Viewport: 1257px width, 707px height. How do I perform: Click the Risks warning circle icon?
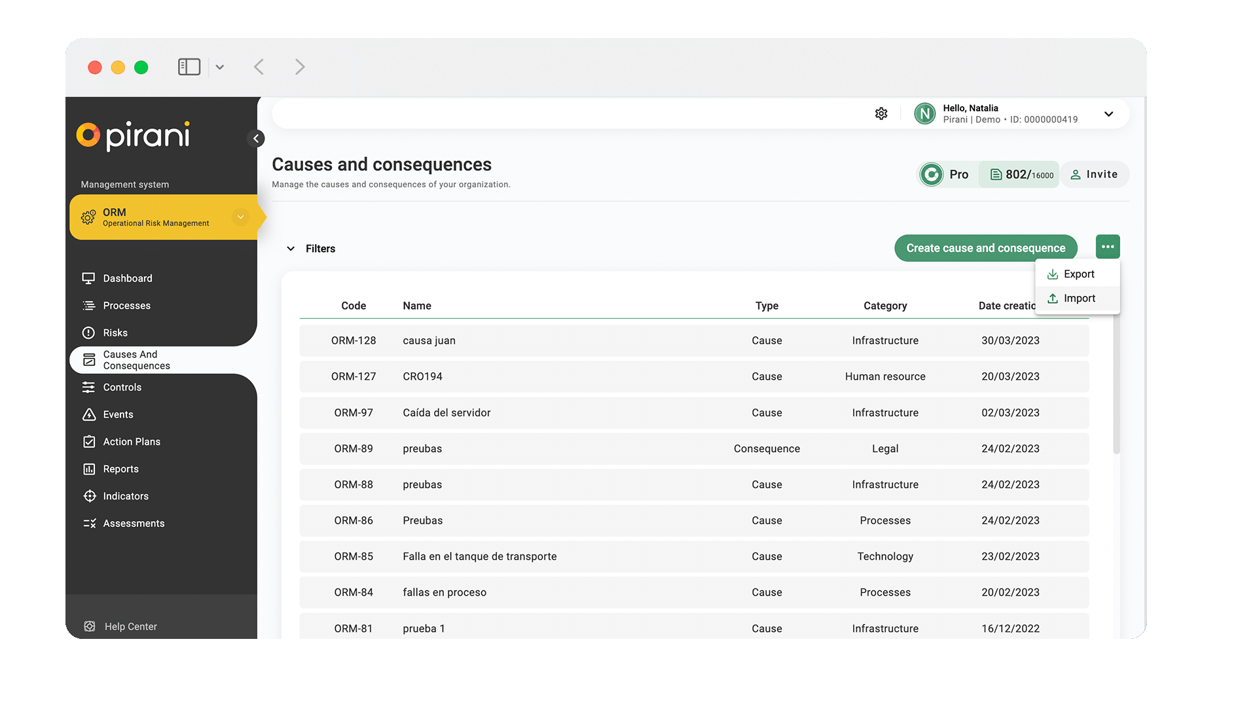click(89, 333)
